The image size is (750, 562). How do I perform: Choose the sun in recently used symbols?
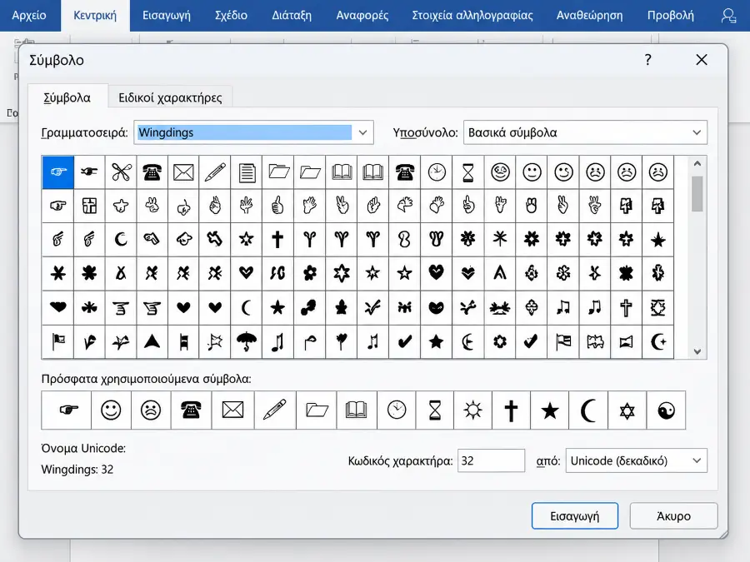click(x=473, y=410)
